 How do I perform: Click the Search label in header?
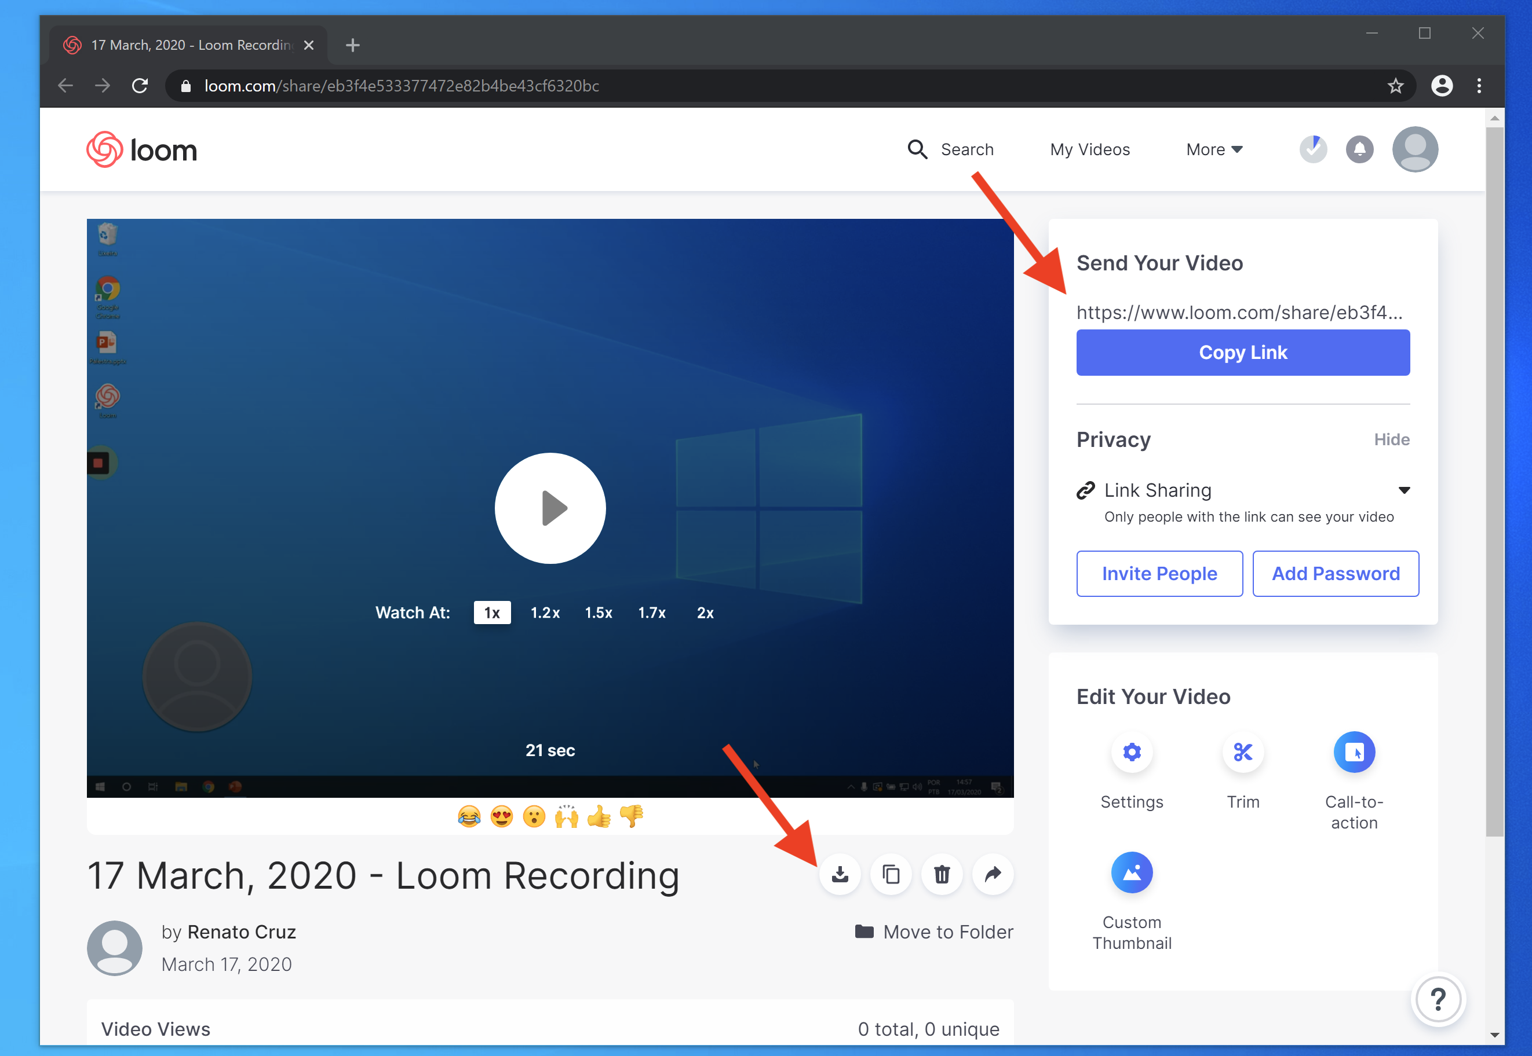pos(967,149)
